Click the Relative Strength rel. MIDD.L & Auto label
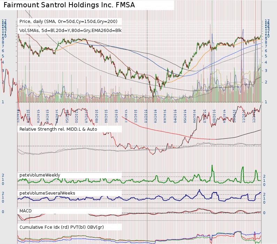 point(58,129)
